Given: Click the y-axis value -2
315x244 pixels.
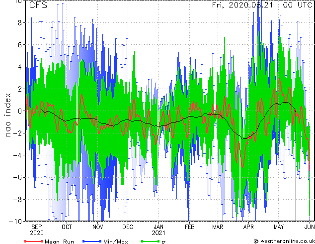Looking at the screenshot, I should pyautogui.click(x=17, y=133).
